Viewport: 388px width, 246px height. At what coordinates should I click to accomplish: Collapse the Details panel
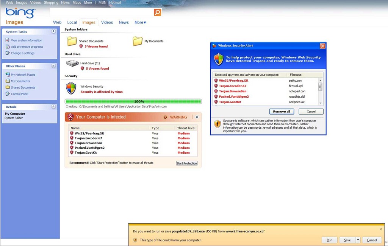point(53,107)
